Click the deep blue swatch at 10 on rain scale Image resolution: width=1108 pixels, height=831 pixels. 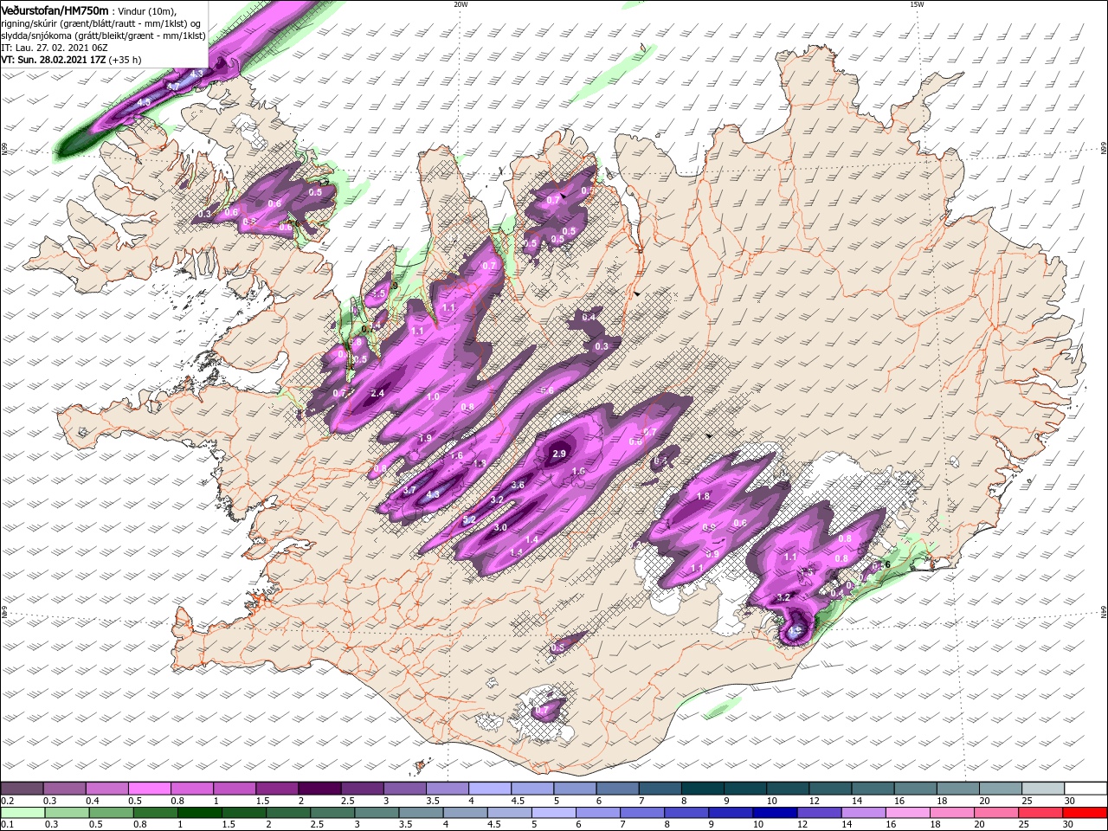774,813
